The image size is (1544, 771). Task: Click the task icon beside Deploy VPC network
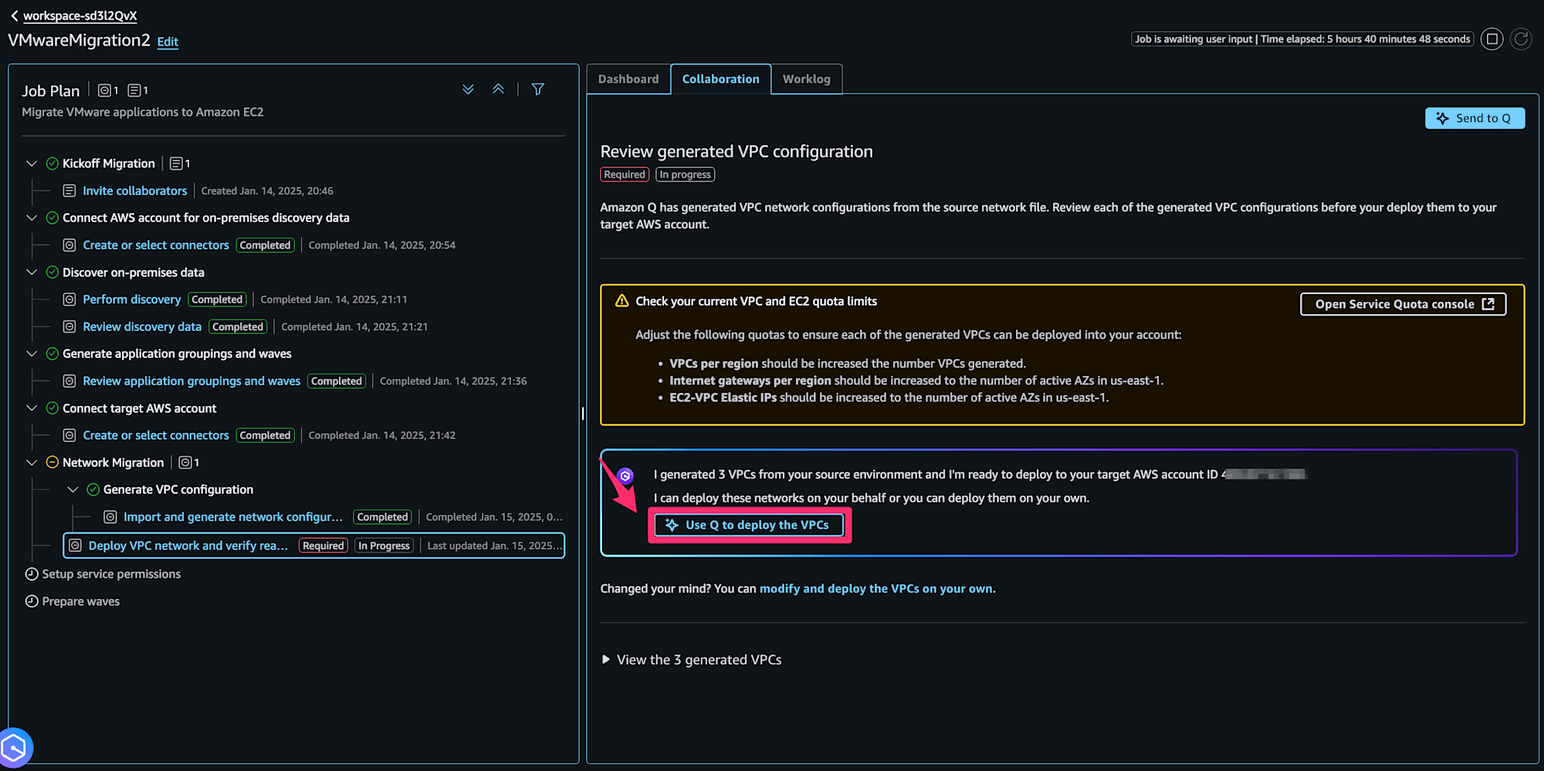coord(76,546)
